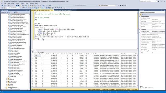Expand the Sales.SalesOrderDetail table node

(x=8, y=58)
